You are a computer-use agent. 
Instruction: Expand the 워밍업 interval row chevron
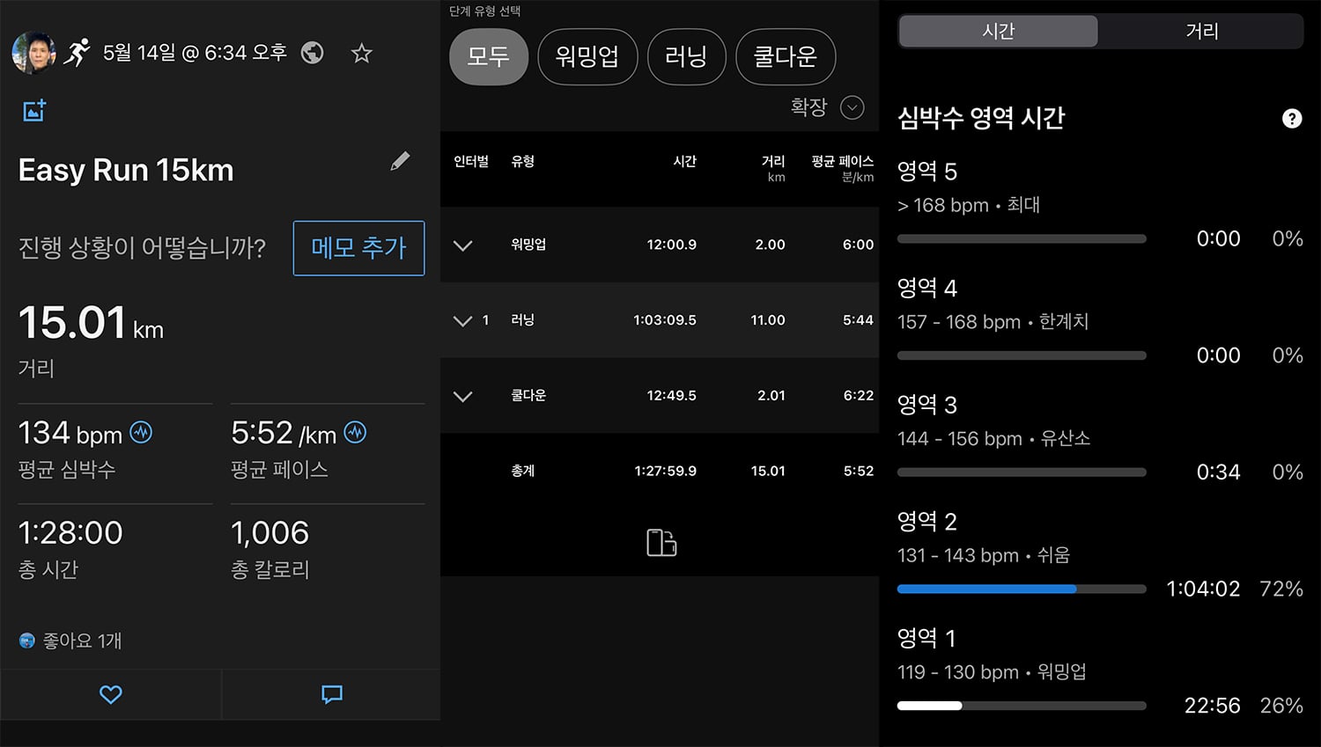tap(462, 245)
